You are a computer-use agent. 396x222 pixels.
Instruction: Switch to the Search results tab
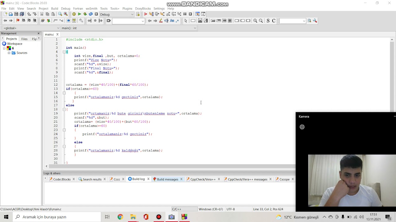pos(92,179)
